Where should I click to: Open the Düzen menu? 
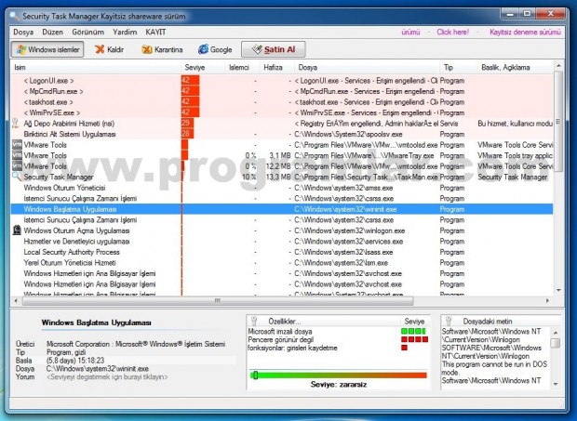(x=53, y=32)
